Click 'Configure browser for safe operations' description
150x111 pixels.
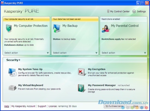point(45,74)
